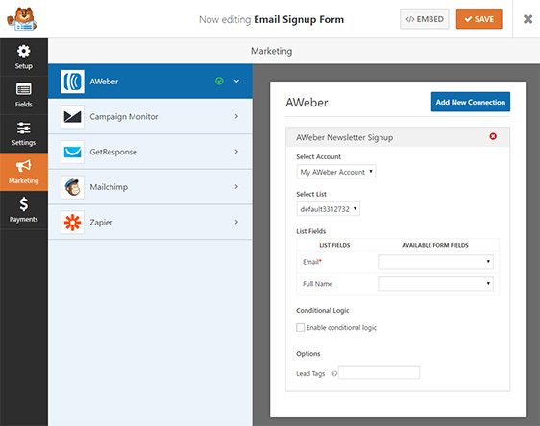
Task: Open the Select List dropdown
Action: pos(329,209)
